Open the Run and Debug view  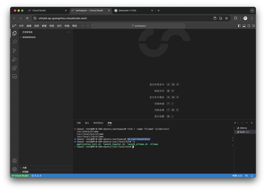coord(15,59)
